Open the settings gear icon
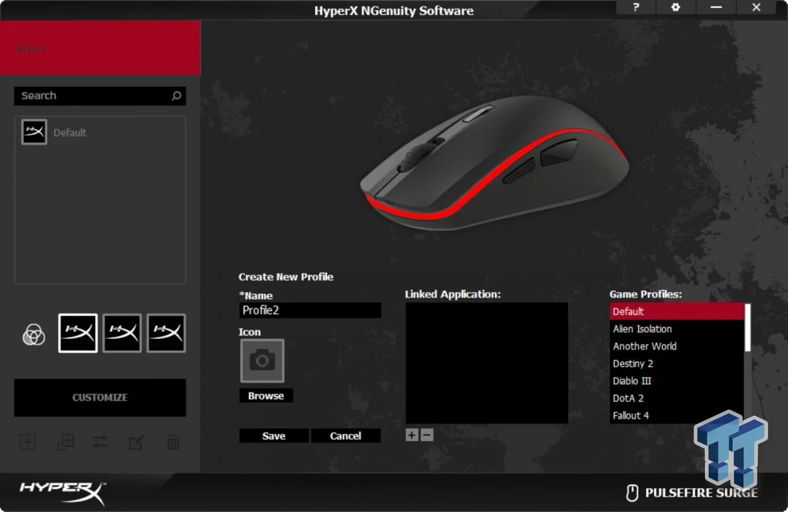Image resolution: width=788 pixels, height=512 pixels. point(675,7)
